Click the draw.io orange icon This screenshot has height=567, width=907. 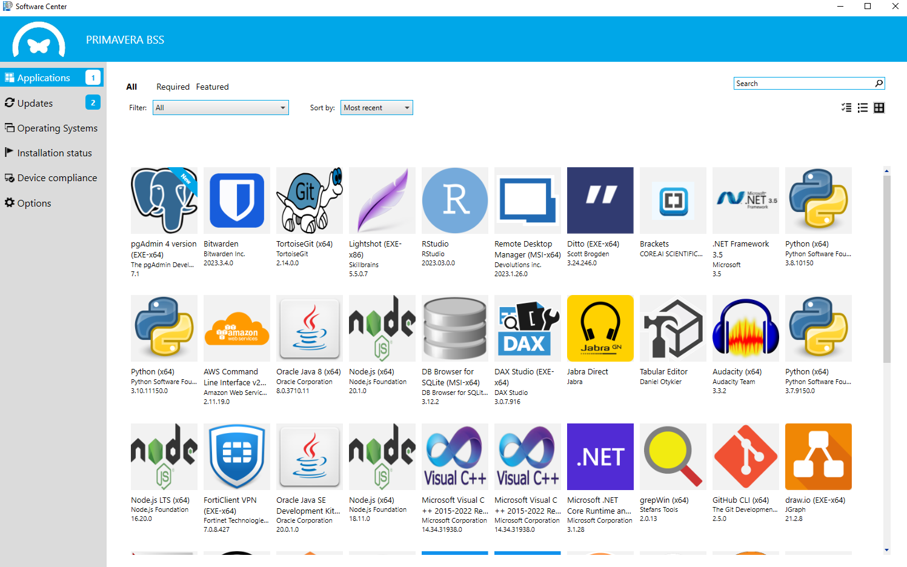click(819, 457)
